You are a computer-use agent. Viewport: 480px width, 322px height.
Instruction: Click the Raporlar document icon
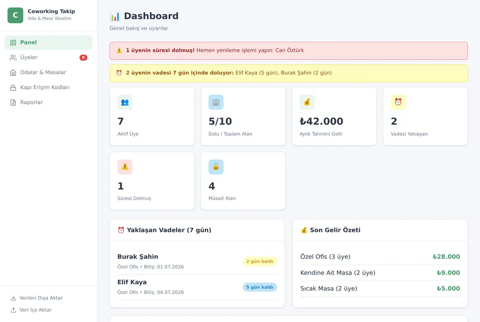tap(13, 103)
